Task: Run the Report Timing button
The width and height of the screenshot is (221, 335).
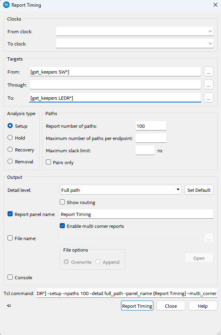Action: pyautogui.click(x=137, y=306)
